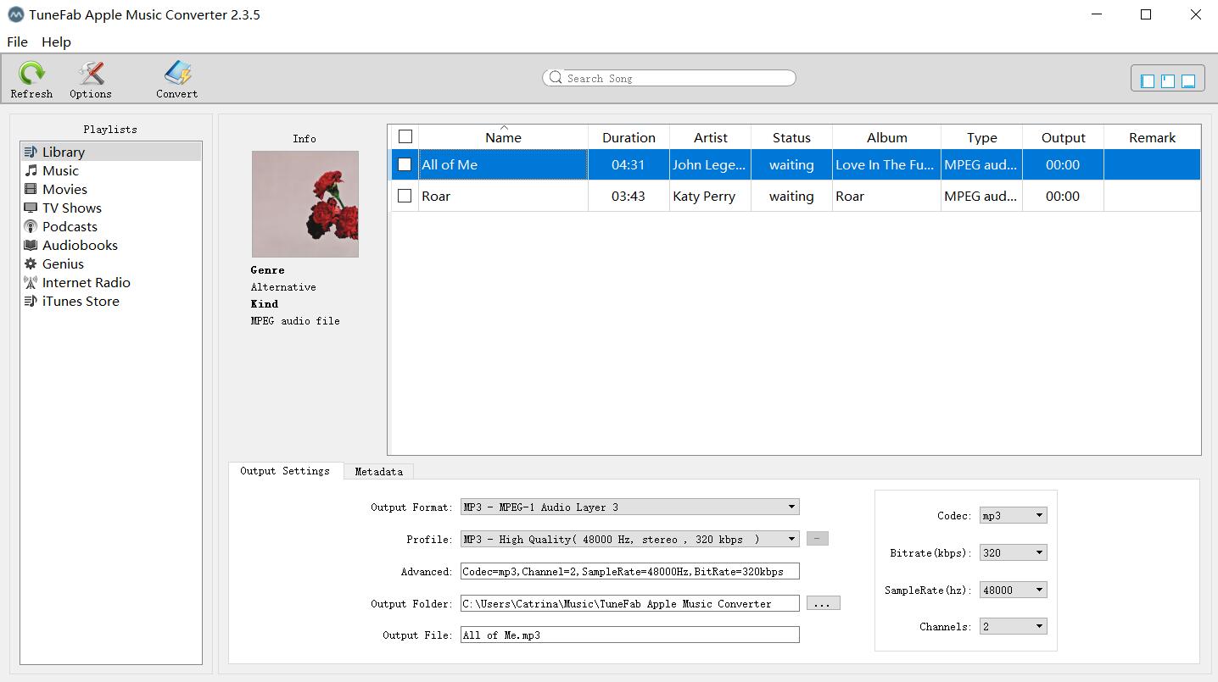Click the Search Song input field

669,78
